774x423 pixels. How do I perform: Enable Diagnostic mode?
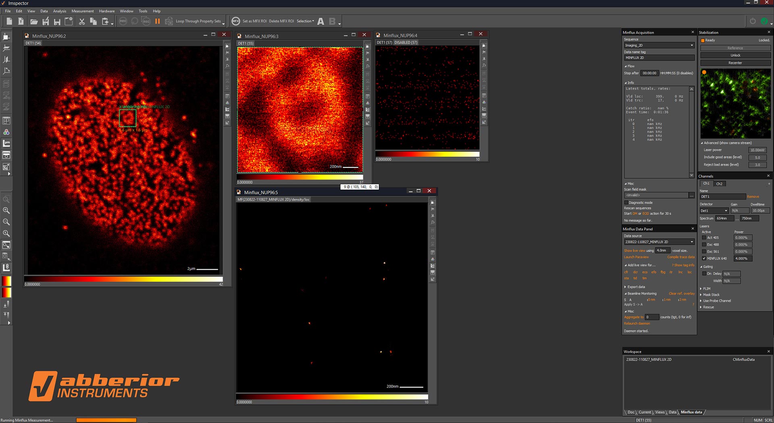pyautogui.click(x=627, y=202)
